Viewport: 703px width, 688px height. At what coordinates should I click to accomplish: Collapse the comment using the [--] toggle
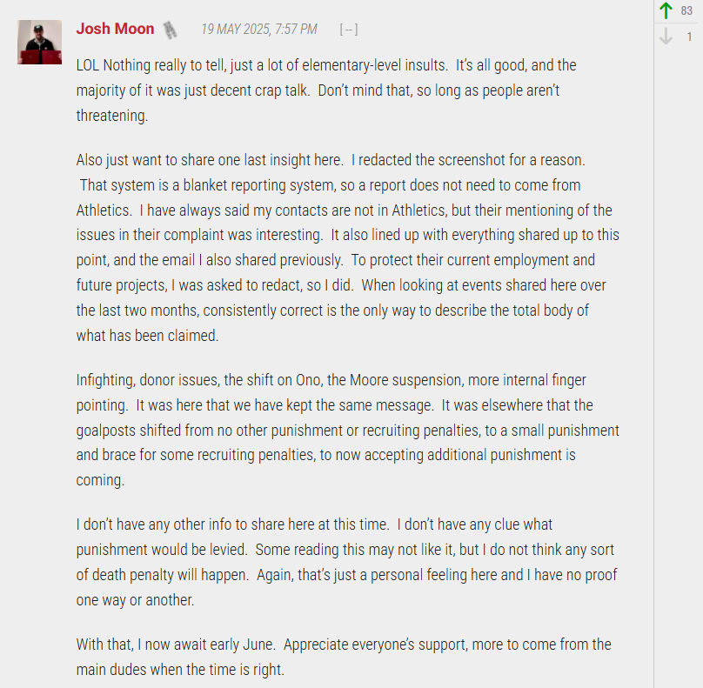[x=349, y=30]
